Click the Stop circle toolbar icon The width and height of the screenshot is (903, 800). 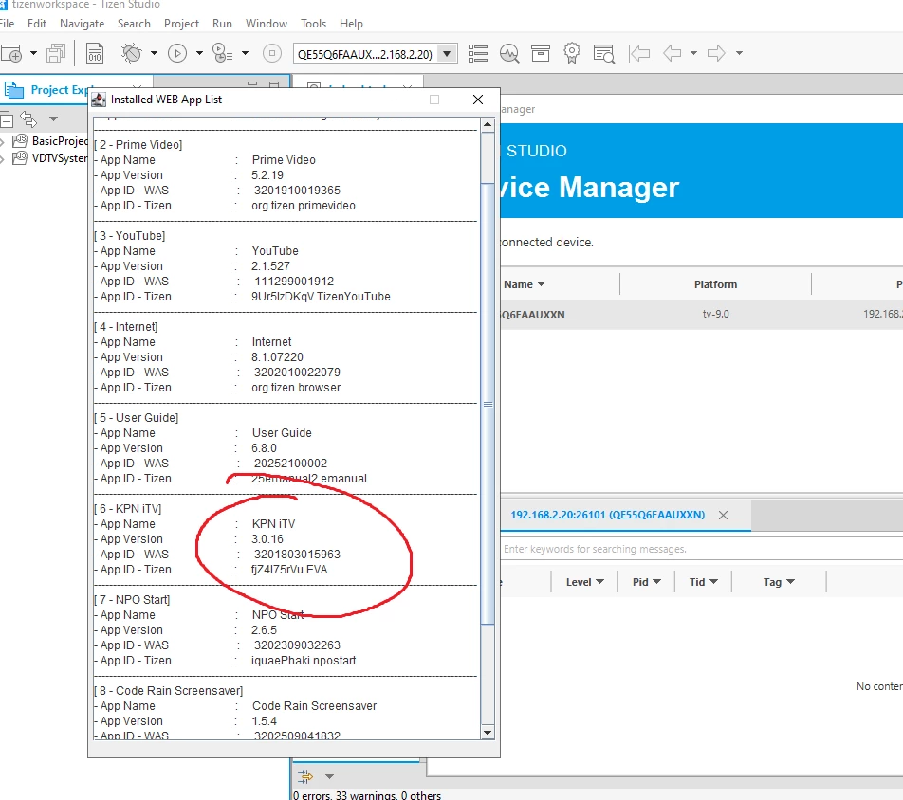pos(272,53)
